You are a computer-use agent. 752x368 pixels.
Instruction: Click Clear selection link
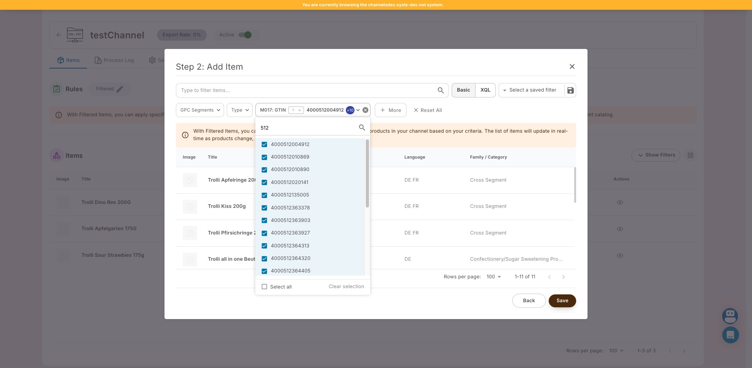(346, 287)
